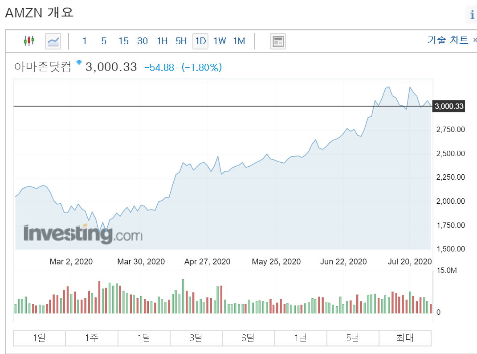Click the 2,000.00 price axis label
The width and height of the screenshot is (477, 354).
(x=451, y=202)
